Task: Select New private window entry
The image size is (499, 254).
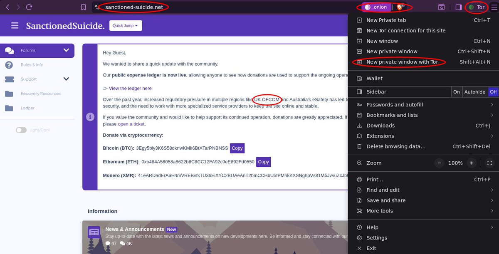Action: (423, 52)
